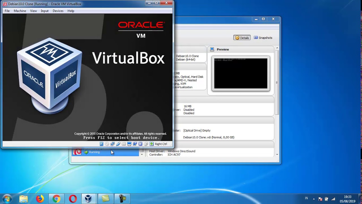362x204 pixels.
Task: Click the network adapters indicator in VM status bar
Action: point(113,144)
